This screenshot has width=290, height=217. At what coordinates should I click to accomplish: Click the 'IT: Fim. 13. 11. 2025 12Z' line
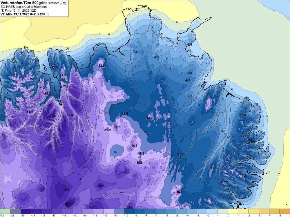pos(18,10)
